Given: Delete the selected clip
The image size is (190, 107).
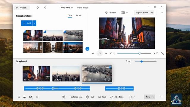Looking at the screenshot, I should point(37,97).
